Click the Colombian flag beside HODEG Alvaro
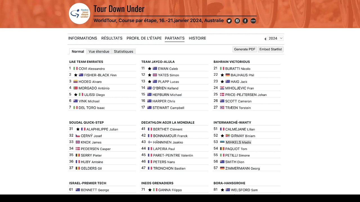 click(x=75, y=82)
